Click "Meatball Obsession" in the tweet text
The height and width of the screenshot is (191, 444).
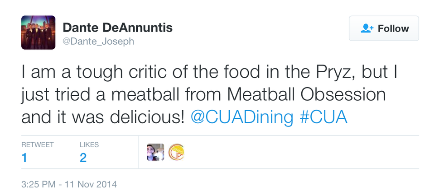[x=306, y=95]
